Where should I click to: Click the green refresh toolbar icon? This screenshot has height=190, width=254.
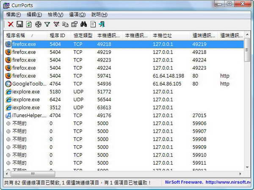pos(29,24)
